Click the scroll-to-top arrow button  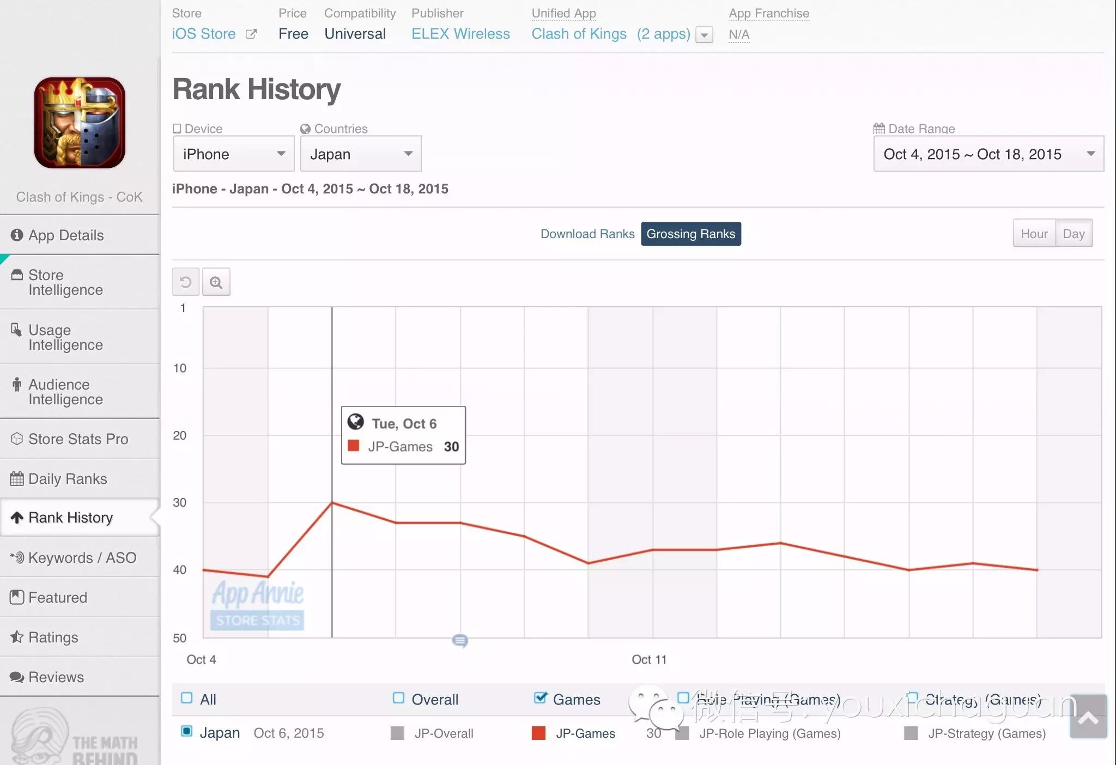[1088, 717]
